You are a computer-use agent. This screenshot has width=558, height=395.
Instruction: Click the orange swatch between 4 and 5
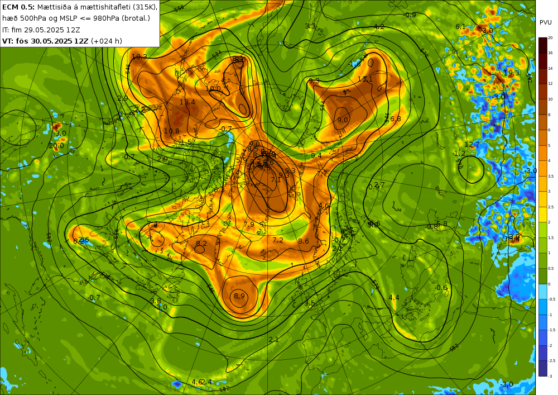tap(543, 153)
